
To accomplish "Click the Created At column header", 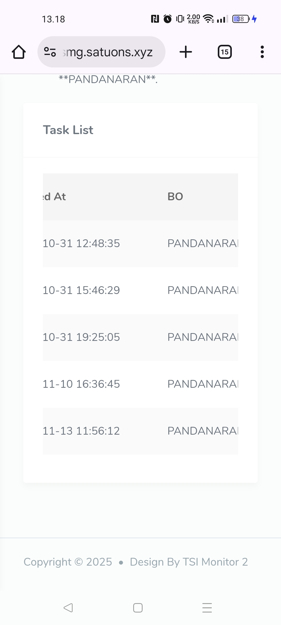I will pyautogui.click(x=55, y=197).
